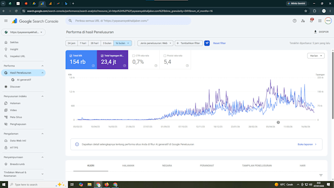Select the 7 hari date range

pos(83,43)
